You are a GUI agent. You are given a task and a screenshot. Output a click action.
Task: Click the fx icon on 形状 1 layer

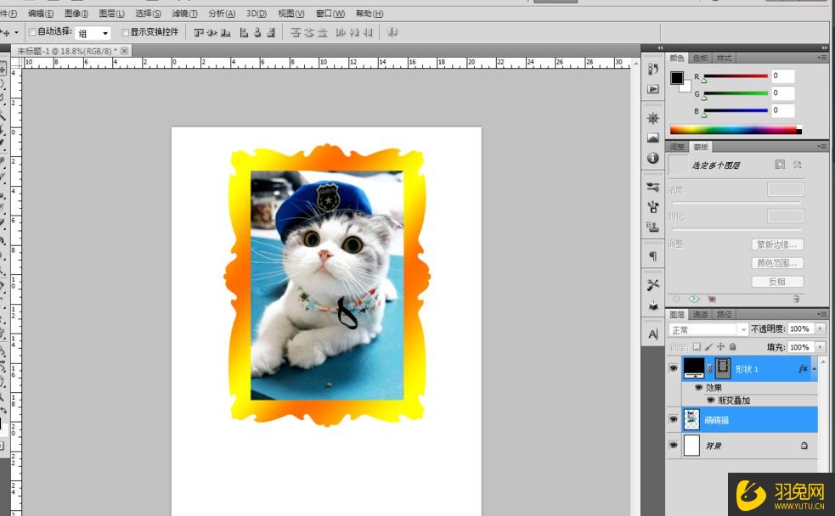(x=803, y=368)
